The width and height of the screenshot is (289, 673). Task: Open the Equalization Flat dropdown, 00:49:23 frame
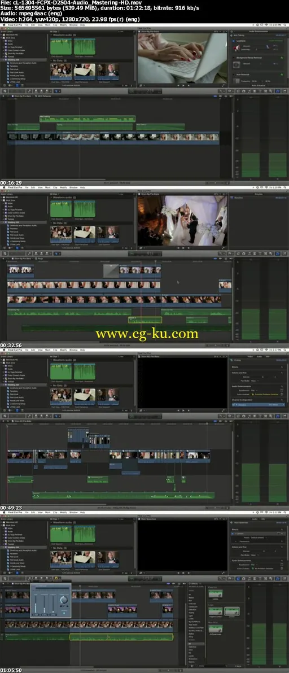[x=254, y=391]
